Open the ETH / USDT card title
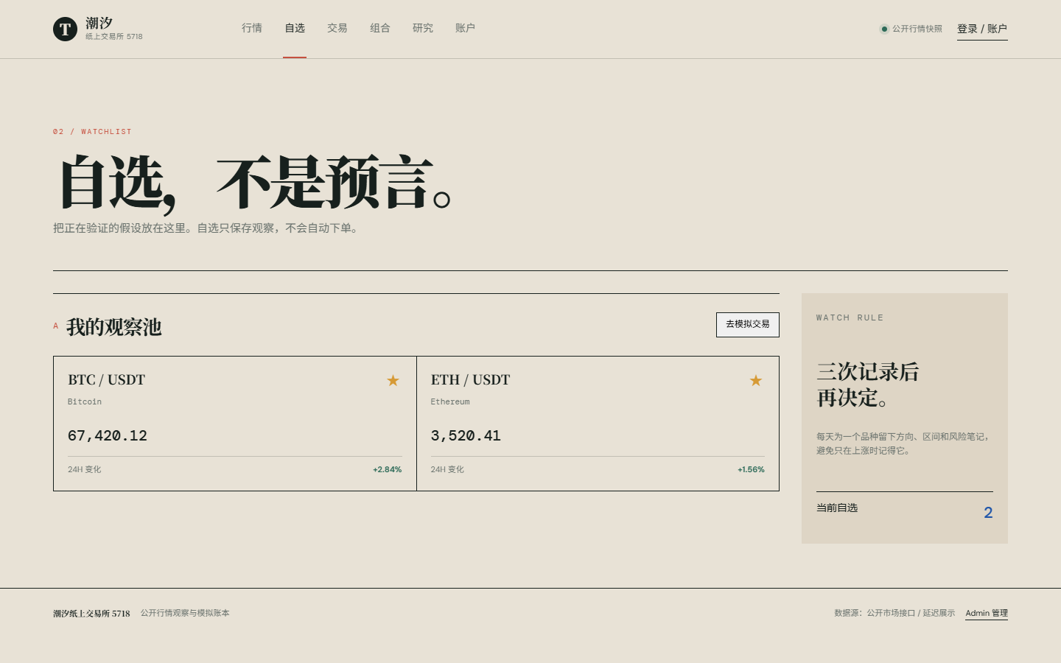The image size is (1061, 663). coord(470,379)
